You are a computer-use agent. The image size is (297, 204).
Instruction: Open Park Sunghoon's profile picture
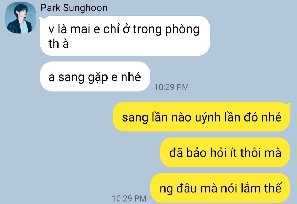point(20,18)
